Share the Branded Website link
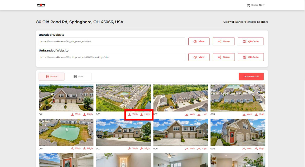305x167 pixels. pyautogui.click(x=224, y=41)
